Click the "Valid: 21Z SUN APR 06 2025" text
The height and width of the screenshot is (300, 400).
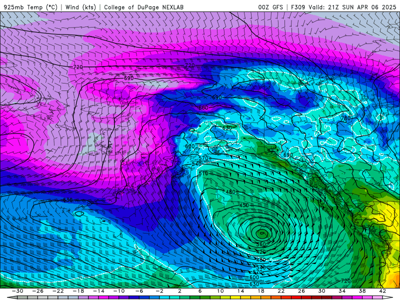tap(352, 7)
